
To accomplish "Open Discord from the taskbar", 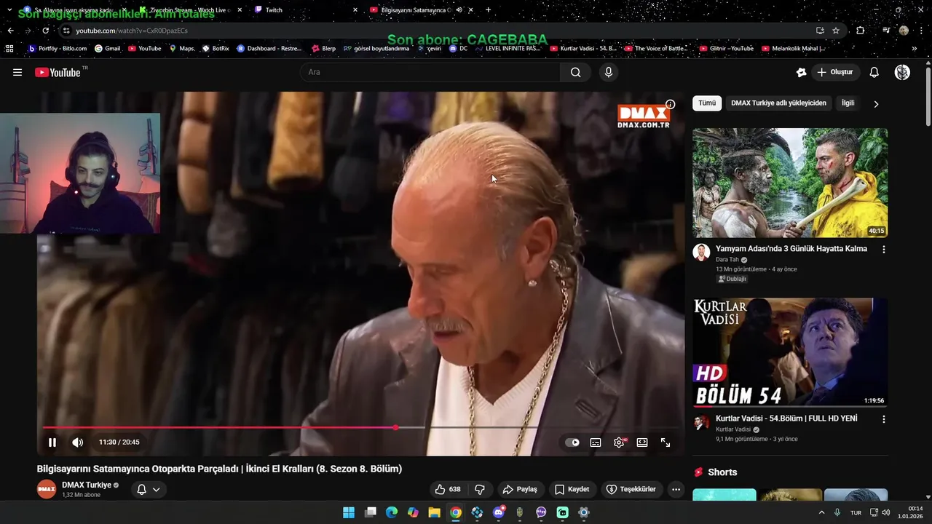I will pos(499,512).
